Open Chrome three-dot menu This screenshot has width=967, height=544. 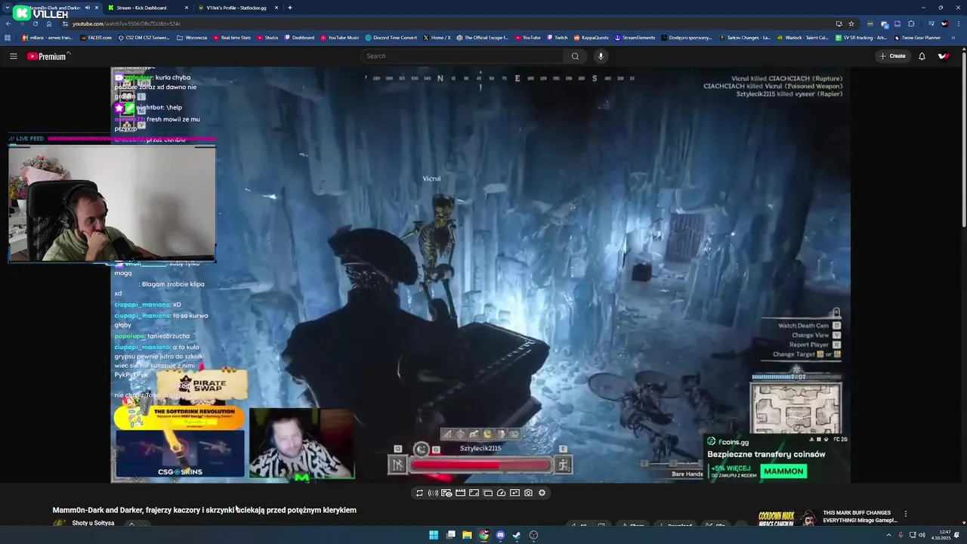957,23
